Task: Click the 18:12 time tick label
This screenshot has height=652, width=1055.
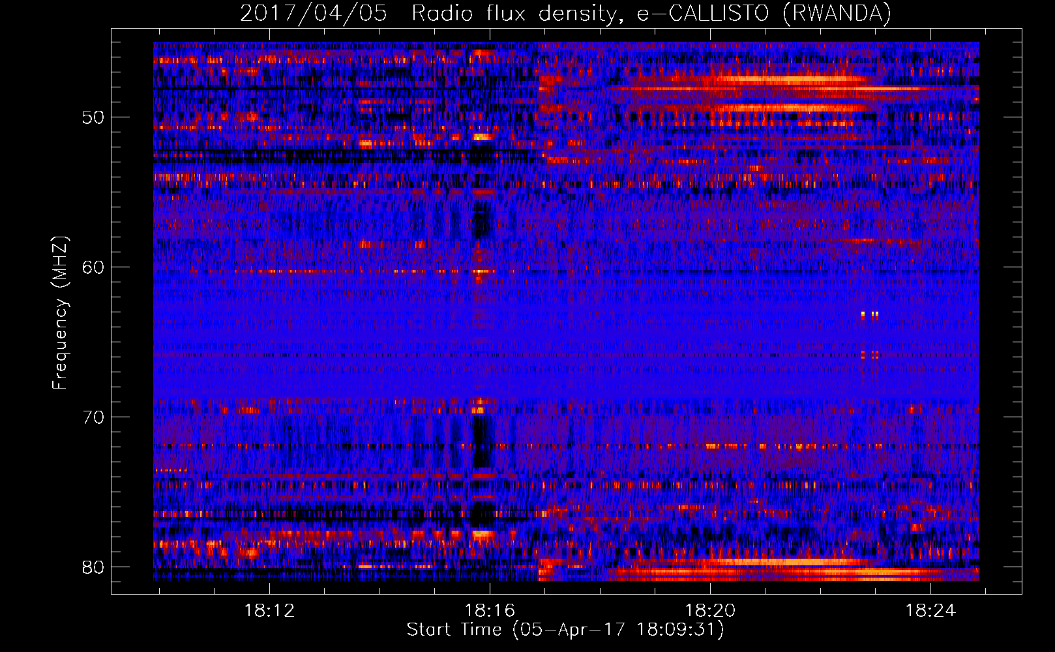Action: (x=269, y=611)
